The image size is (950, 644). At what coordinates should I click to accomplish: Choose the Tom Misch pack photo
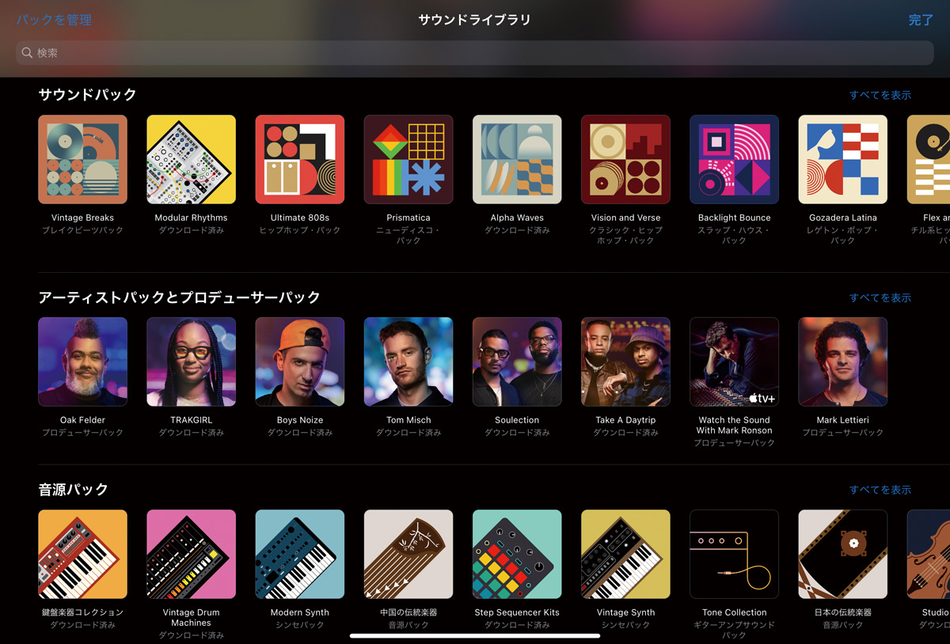(408, 362)
